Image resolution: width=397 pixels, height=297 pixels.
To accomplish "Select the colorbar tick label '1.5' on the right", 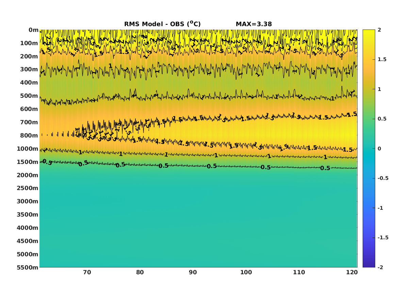I will (382, 59).
